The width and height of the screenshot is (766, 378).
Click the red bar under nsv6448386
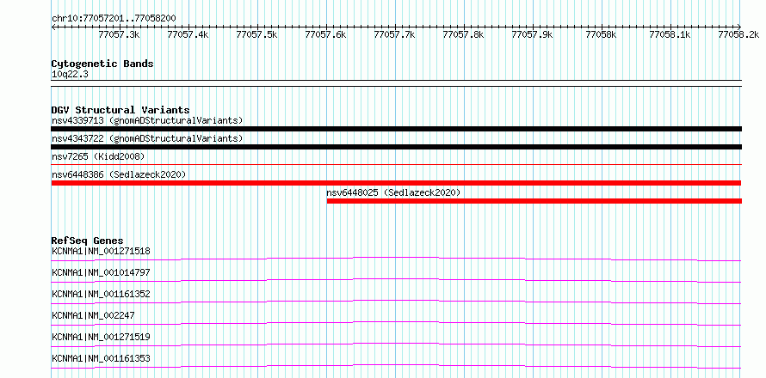pyautogui.click(x=397, y=183)
